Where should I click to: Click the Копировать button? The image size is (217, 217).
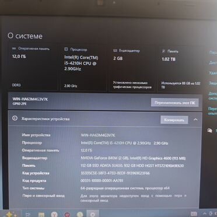174,120
